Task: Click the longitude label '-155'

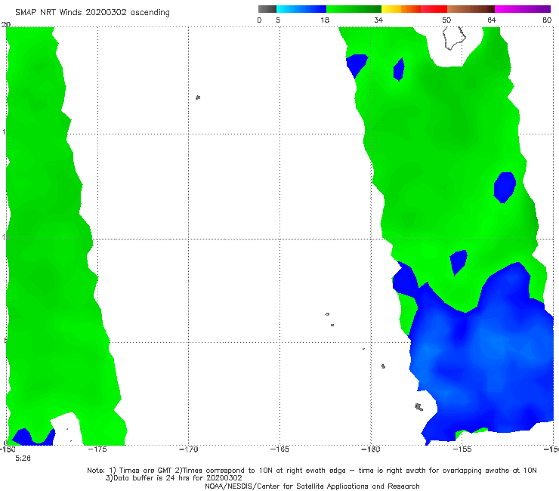Action: (462, 449)
